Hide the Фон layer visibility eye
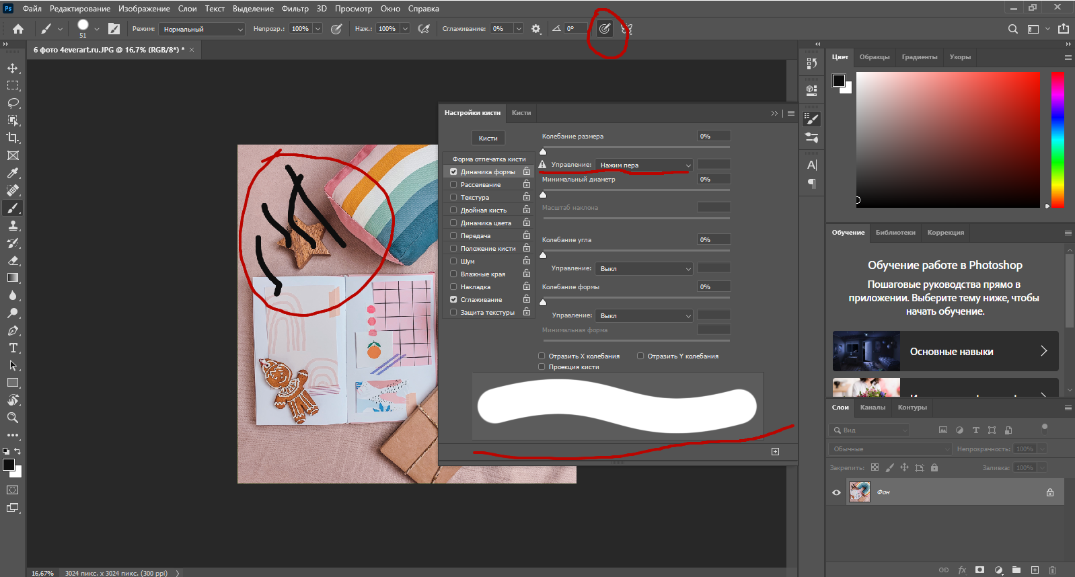Screen dimensions: 1075x577 click(x=836, y=492)
